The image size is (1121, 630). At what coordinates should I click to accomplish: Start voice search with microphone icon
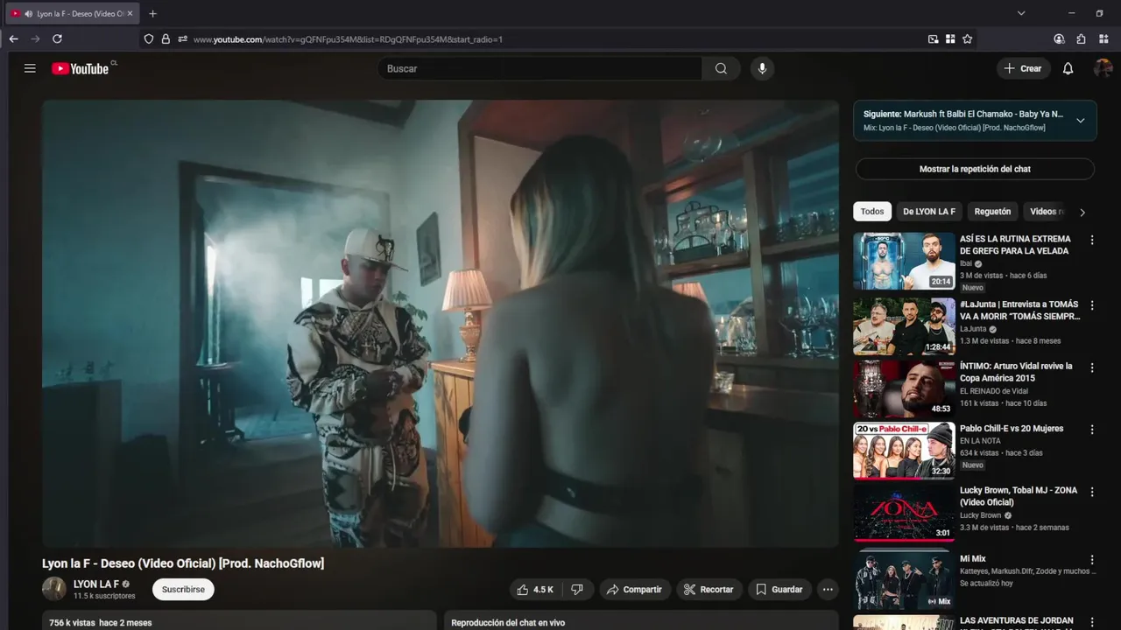762,68
